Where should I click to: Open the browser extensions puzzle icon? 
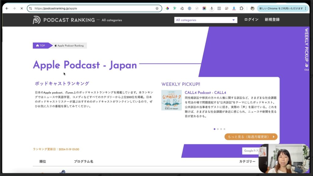[241, 9]
